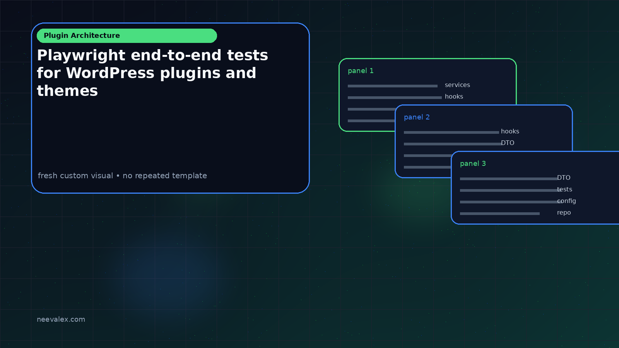619x348 pixels.
Task: Click the Plugin Architecture green badge
Action: pos(127,36)
